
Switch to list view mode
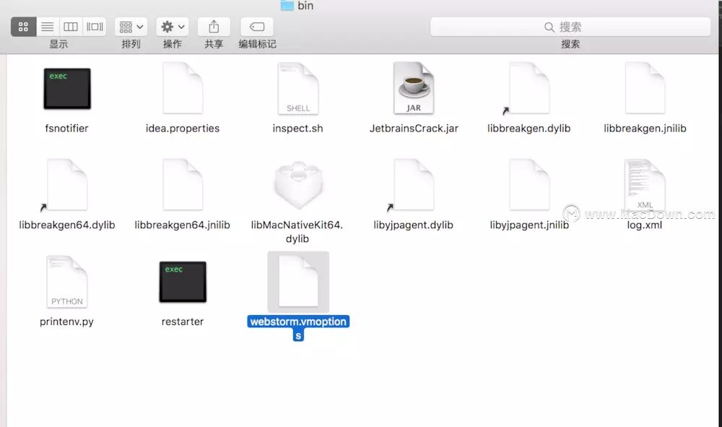48,27
